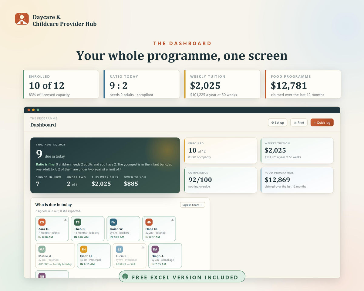
Task: Click Hana N.'s HN avatar badge
Action: point(149,222)
